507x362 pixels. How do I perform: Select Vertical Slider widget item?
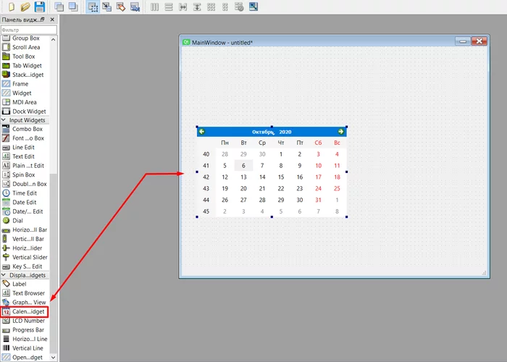[25, 257]
